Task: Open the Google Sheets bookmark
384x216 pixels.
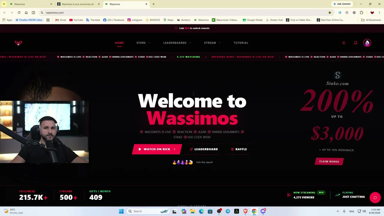Action: 253,20
